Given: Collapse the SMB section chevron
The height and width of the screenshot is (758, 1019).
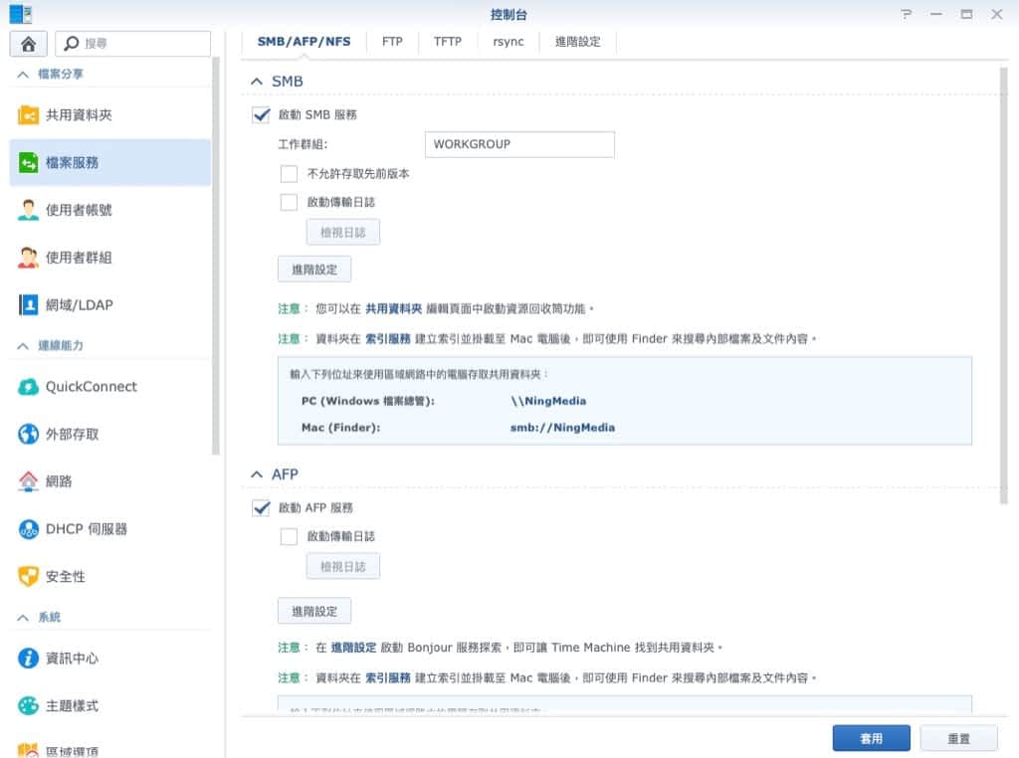Looking at the screenshot, I should 257,82.
